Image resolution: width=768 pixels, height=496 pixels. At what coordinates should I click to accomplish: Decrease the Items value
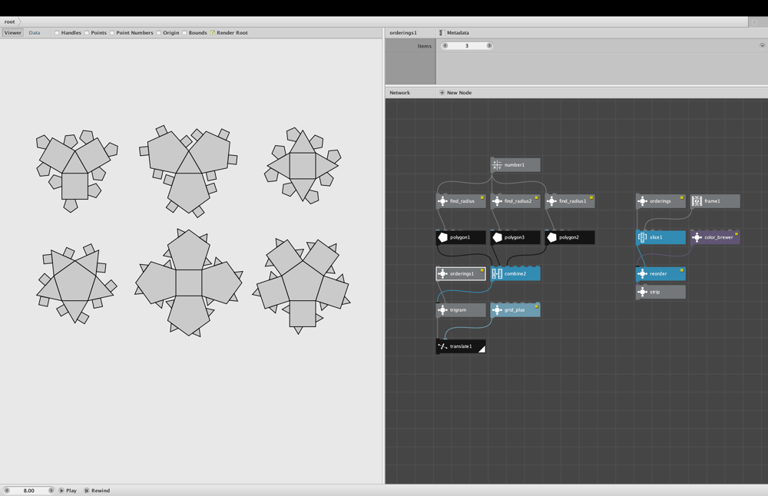point(445,45)
